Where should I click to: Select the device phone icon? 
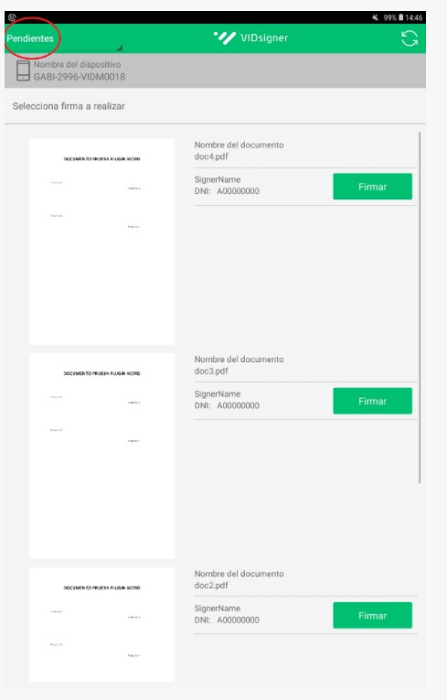tap(23, 70)
